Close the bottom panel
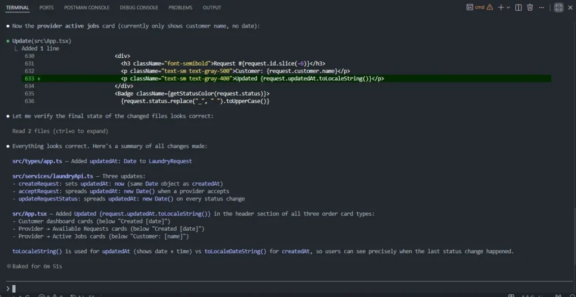Image resolution: width=576 pixels, height=297 pixels. (570, 7)
